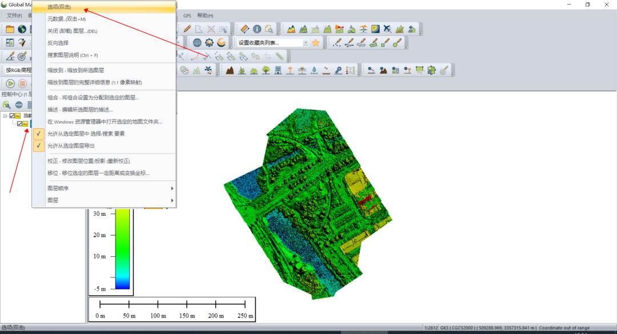
Task: Select 关闭(卸载)图层 in context menu
Action: (104, 31)
